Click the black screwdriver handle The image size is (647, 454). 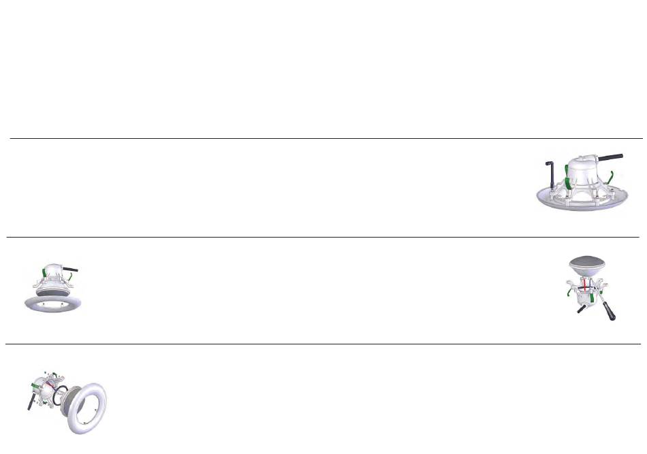coord(609,312)
